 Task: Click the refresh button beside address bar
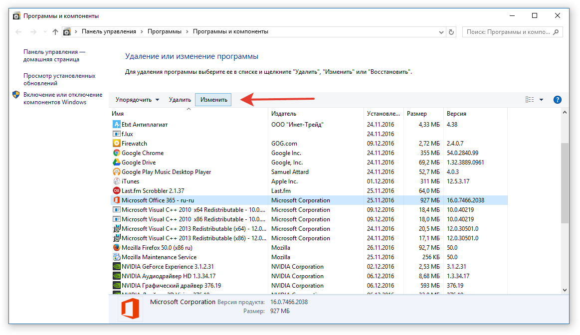[x=451, y=32]
